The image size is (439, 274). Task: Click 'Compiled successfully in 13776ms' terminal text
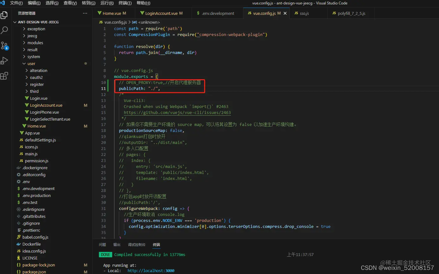tap(150, 255)
